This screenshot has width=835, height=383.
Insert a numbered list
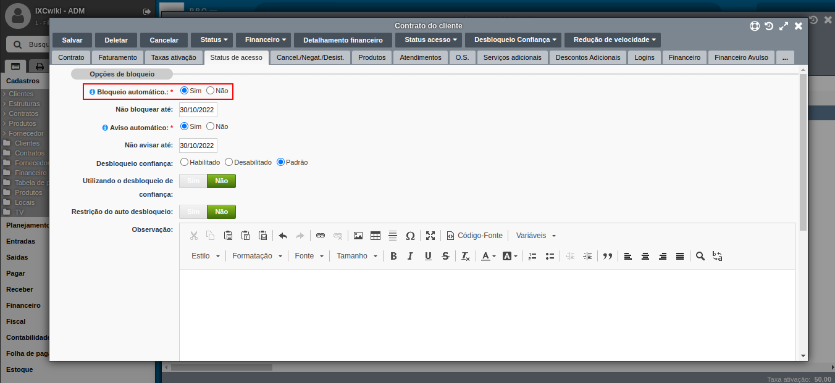533,256
